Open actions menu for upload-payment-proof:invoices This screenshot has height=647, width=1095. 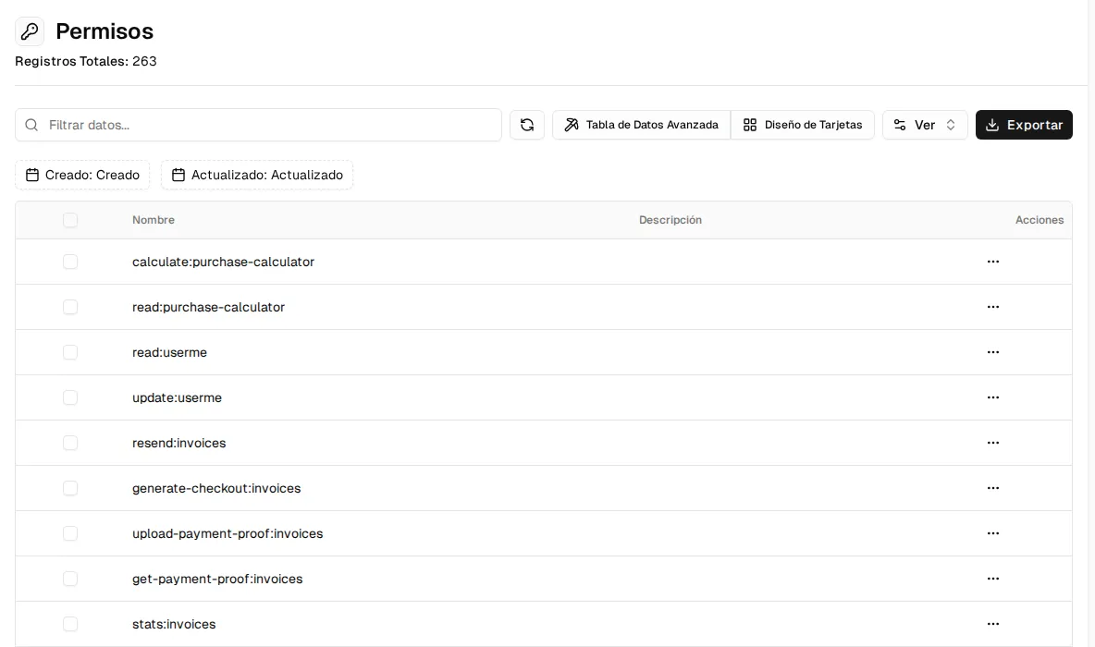coord(993,533)
